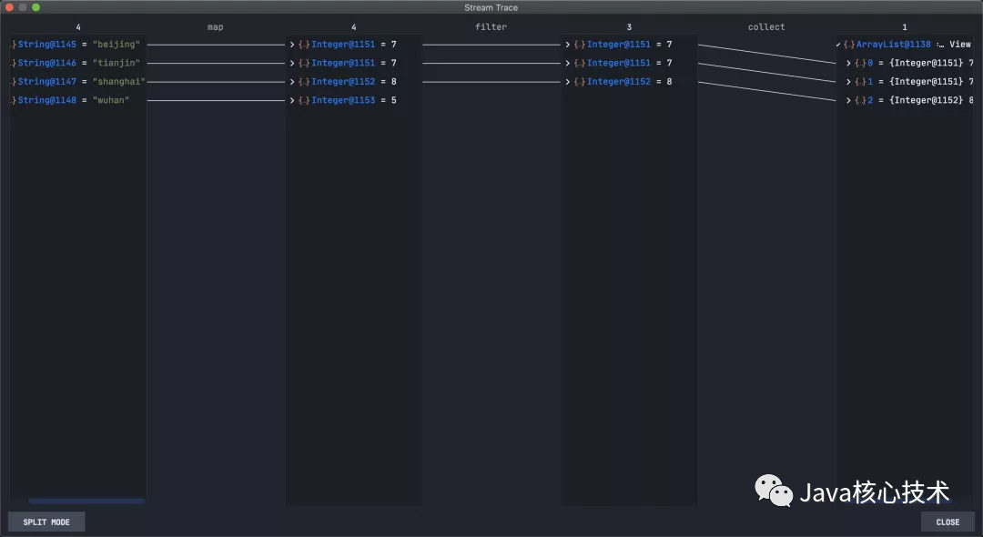The width and height of the screenshot is (983, 537).
Task: Open the View link beside ArrayList@1138
Action: pyautogui.click(x=960, y=45)
